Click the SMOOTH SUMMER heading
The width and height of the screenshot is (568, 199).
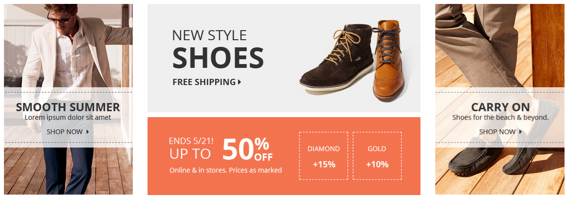tap(68, 107)
